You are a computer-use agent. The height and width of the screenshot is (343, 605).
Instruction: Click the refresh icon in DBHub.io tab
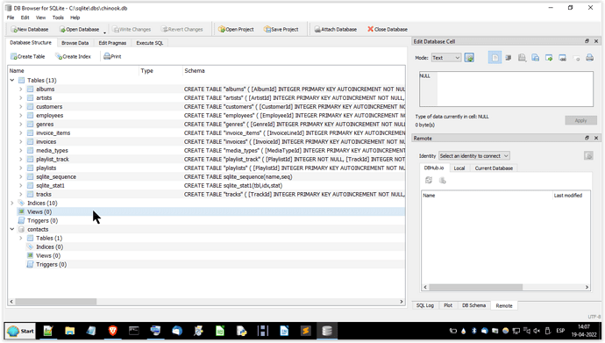pyautogui.click(x=429, y=180)
